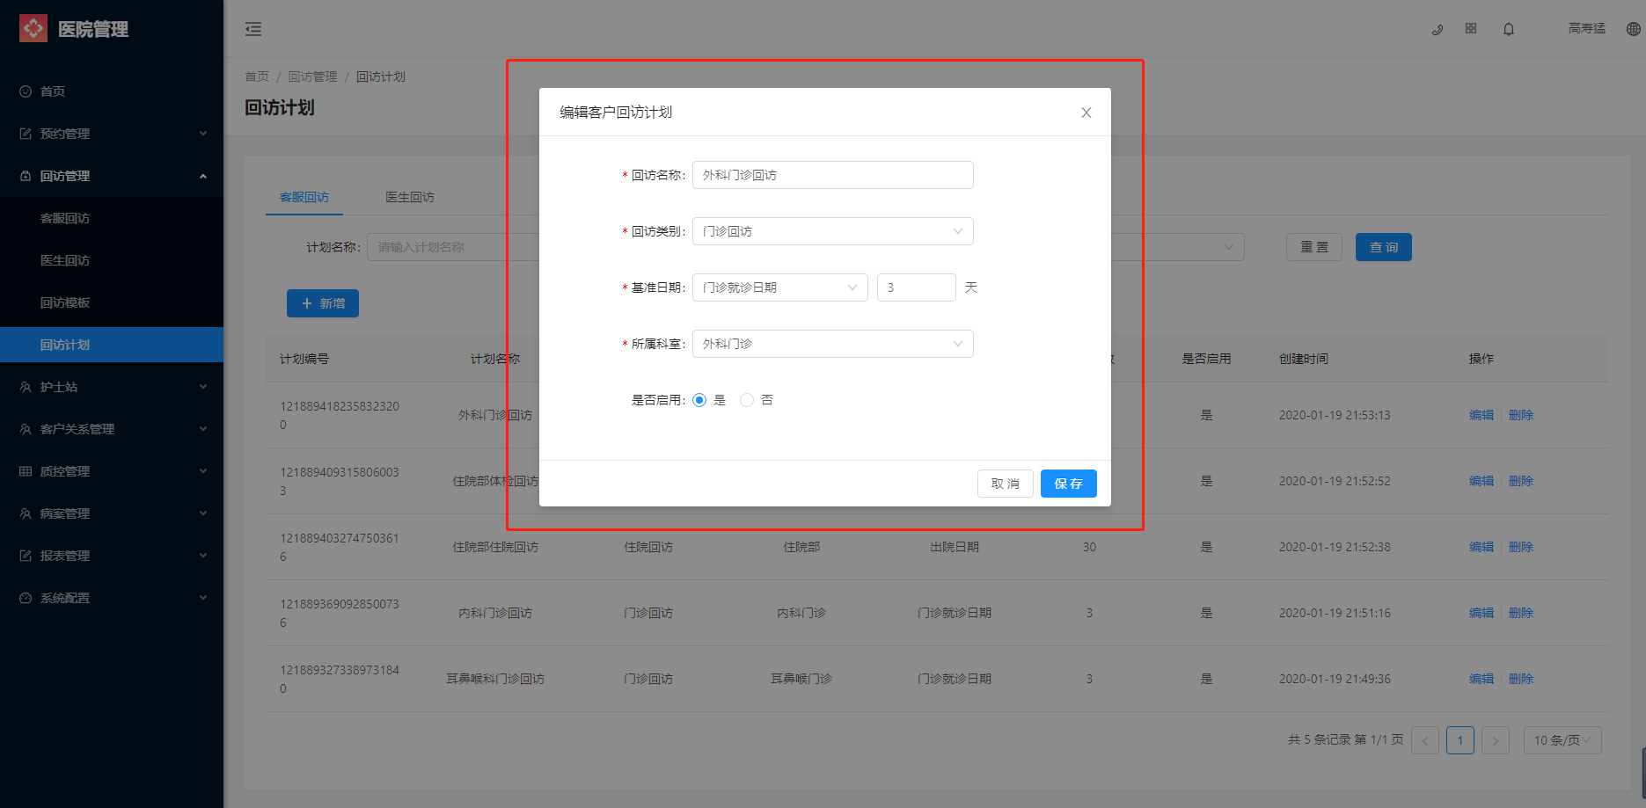Click the 护士站 sidebar icon
Screen dimensions: 1646x808
point(26,387)
